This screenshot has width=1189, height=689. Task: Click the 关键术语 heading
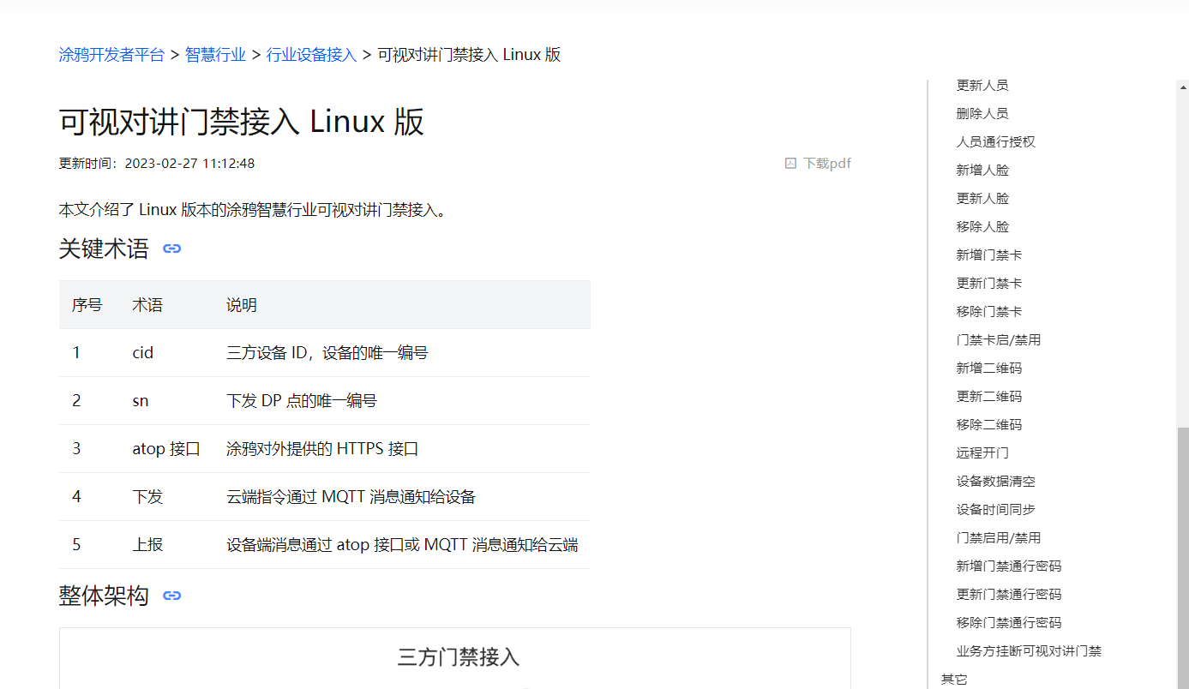pyautogui.click(x=104, y=249)
